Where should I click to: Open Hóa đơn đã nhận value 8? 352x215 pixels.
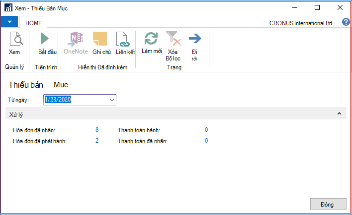tap(97, 130)
